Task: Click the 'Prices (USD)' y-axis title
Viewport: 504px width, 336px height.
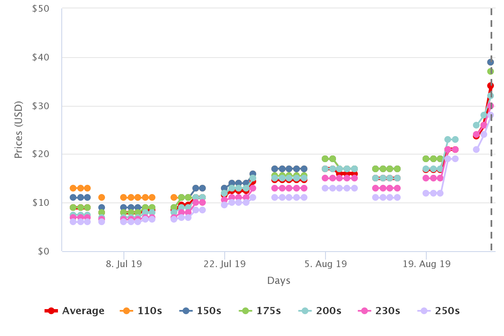Action: click(x=18, y=131)
